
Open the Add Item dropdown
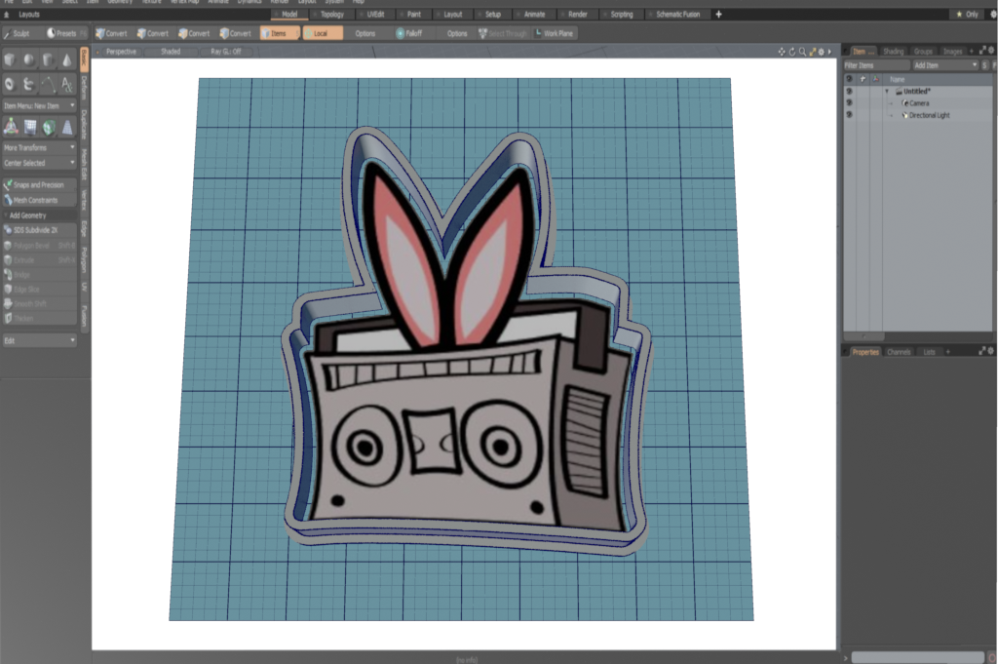click(x=943, y=64)
